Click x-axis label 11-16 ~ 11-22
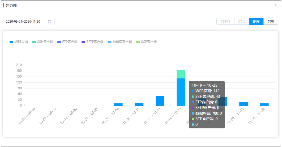Viewport: 282px width, 147px height. (257, 116)
